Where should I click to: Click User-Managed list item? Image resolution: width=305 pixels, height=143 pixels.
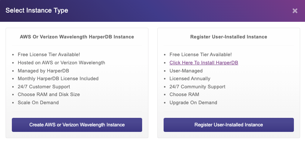(x=186, y=71)
